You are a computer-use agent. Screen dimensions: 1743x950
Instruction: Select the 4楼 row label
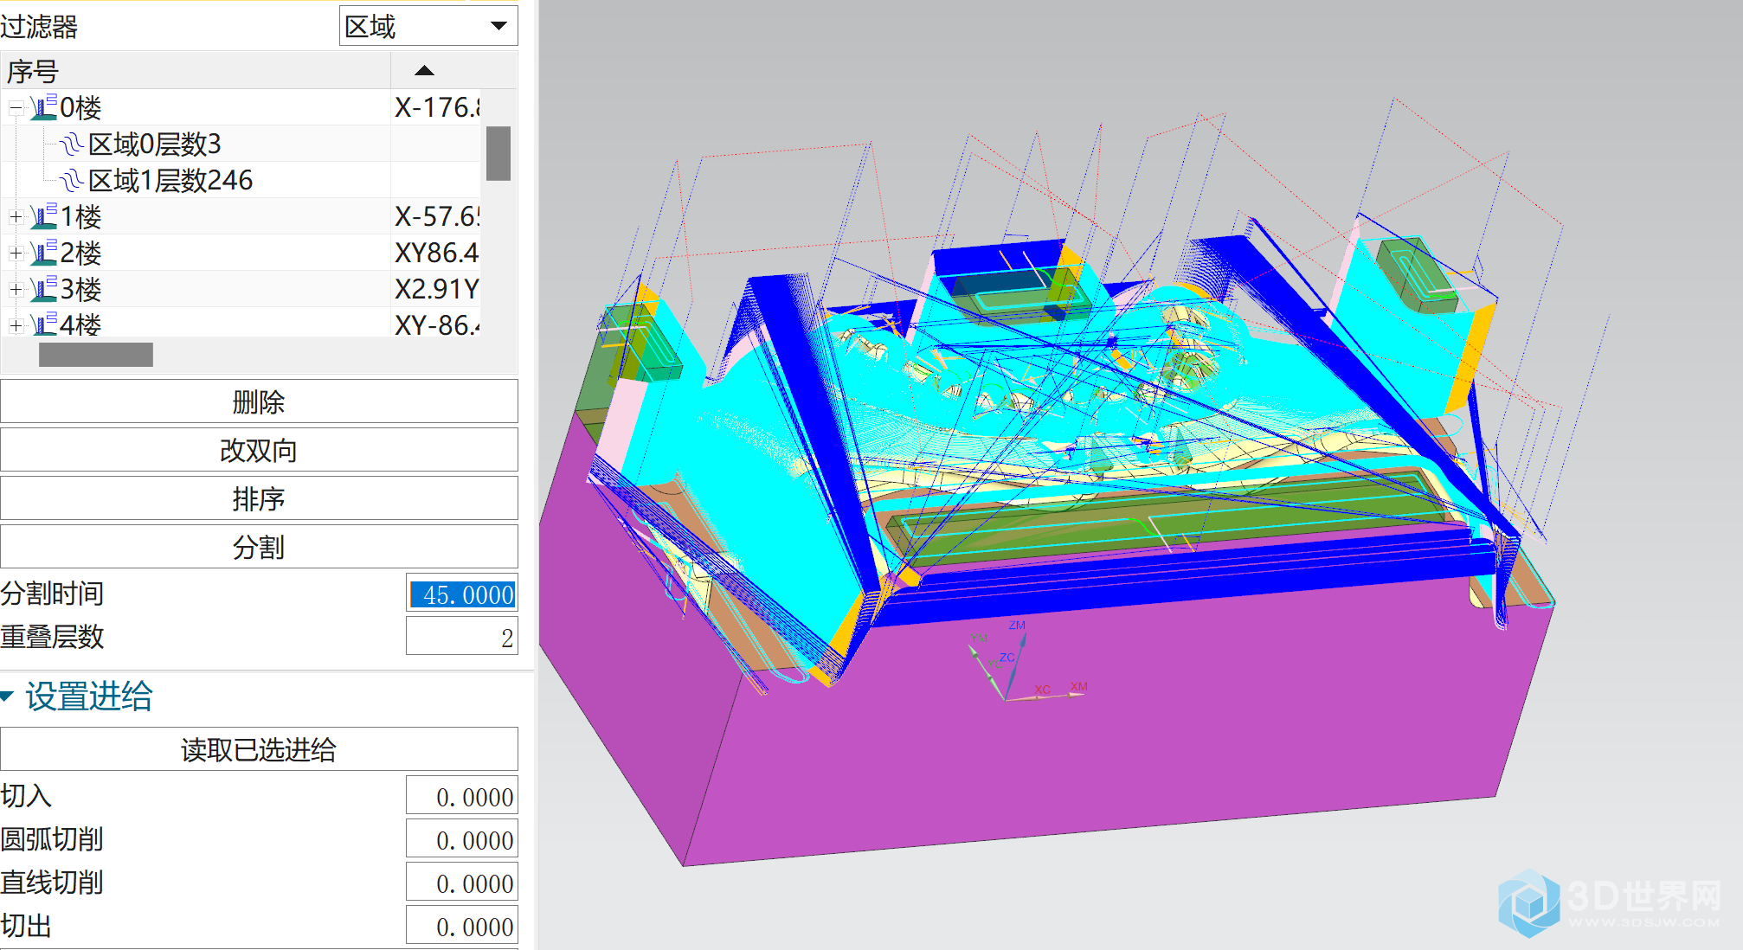click(x=80, y=325)
